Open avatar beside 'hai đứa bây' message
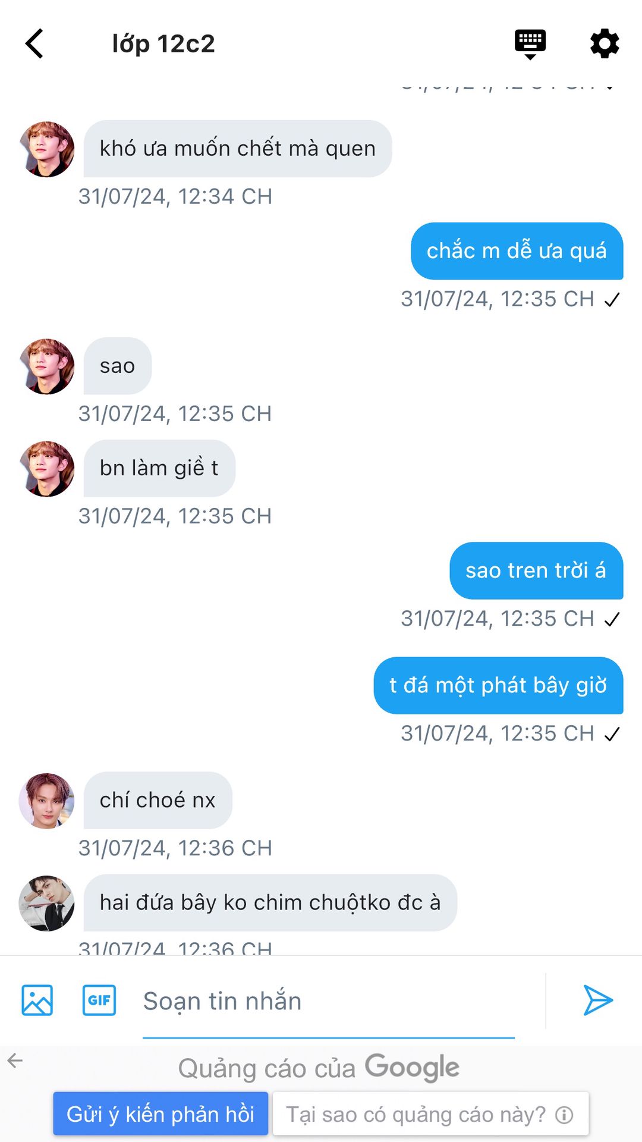 (x=47, y=903)
